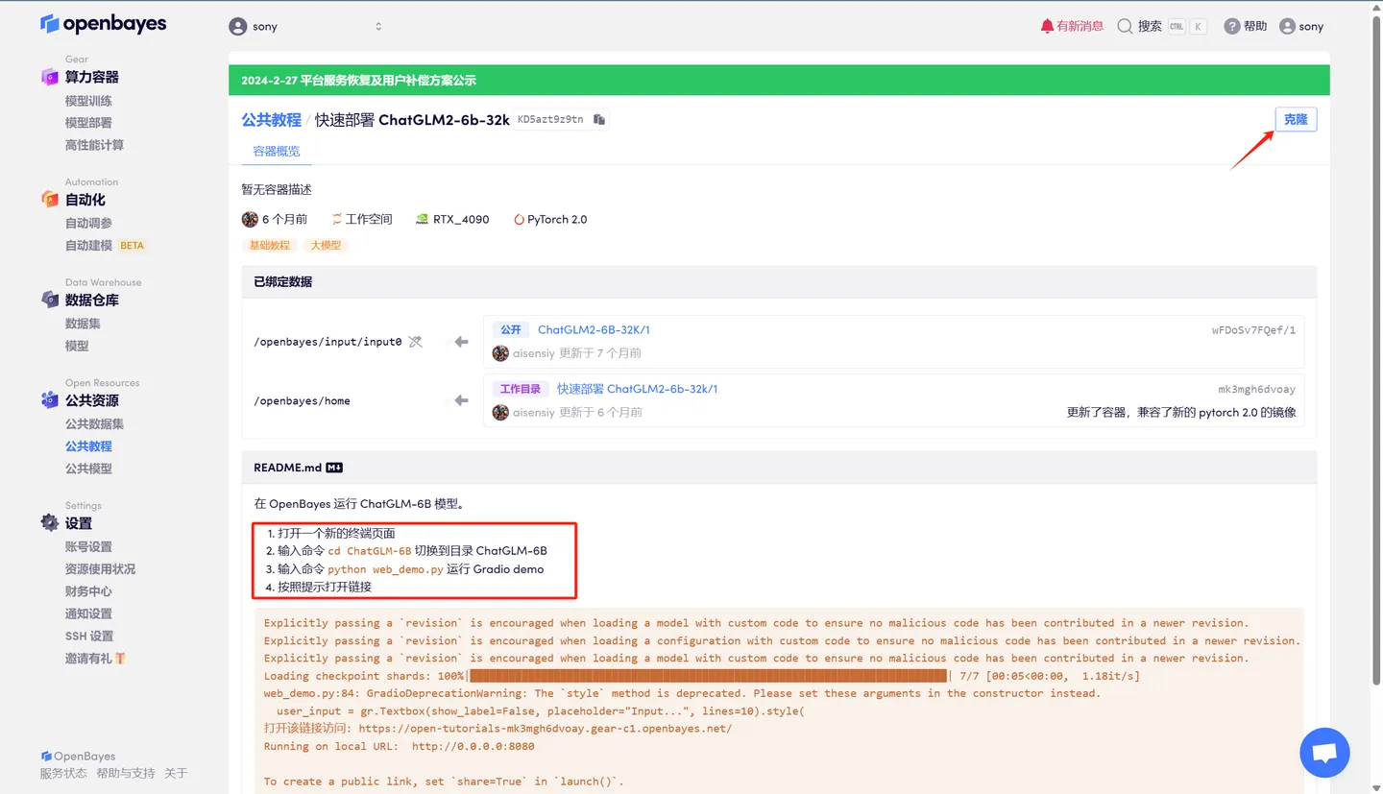Screen dimensions: 1383x794
Task: Open Model Training (模型训练) in sidebar
Action: (x=88, y=101)
